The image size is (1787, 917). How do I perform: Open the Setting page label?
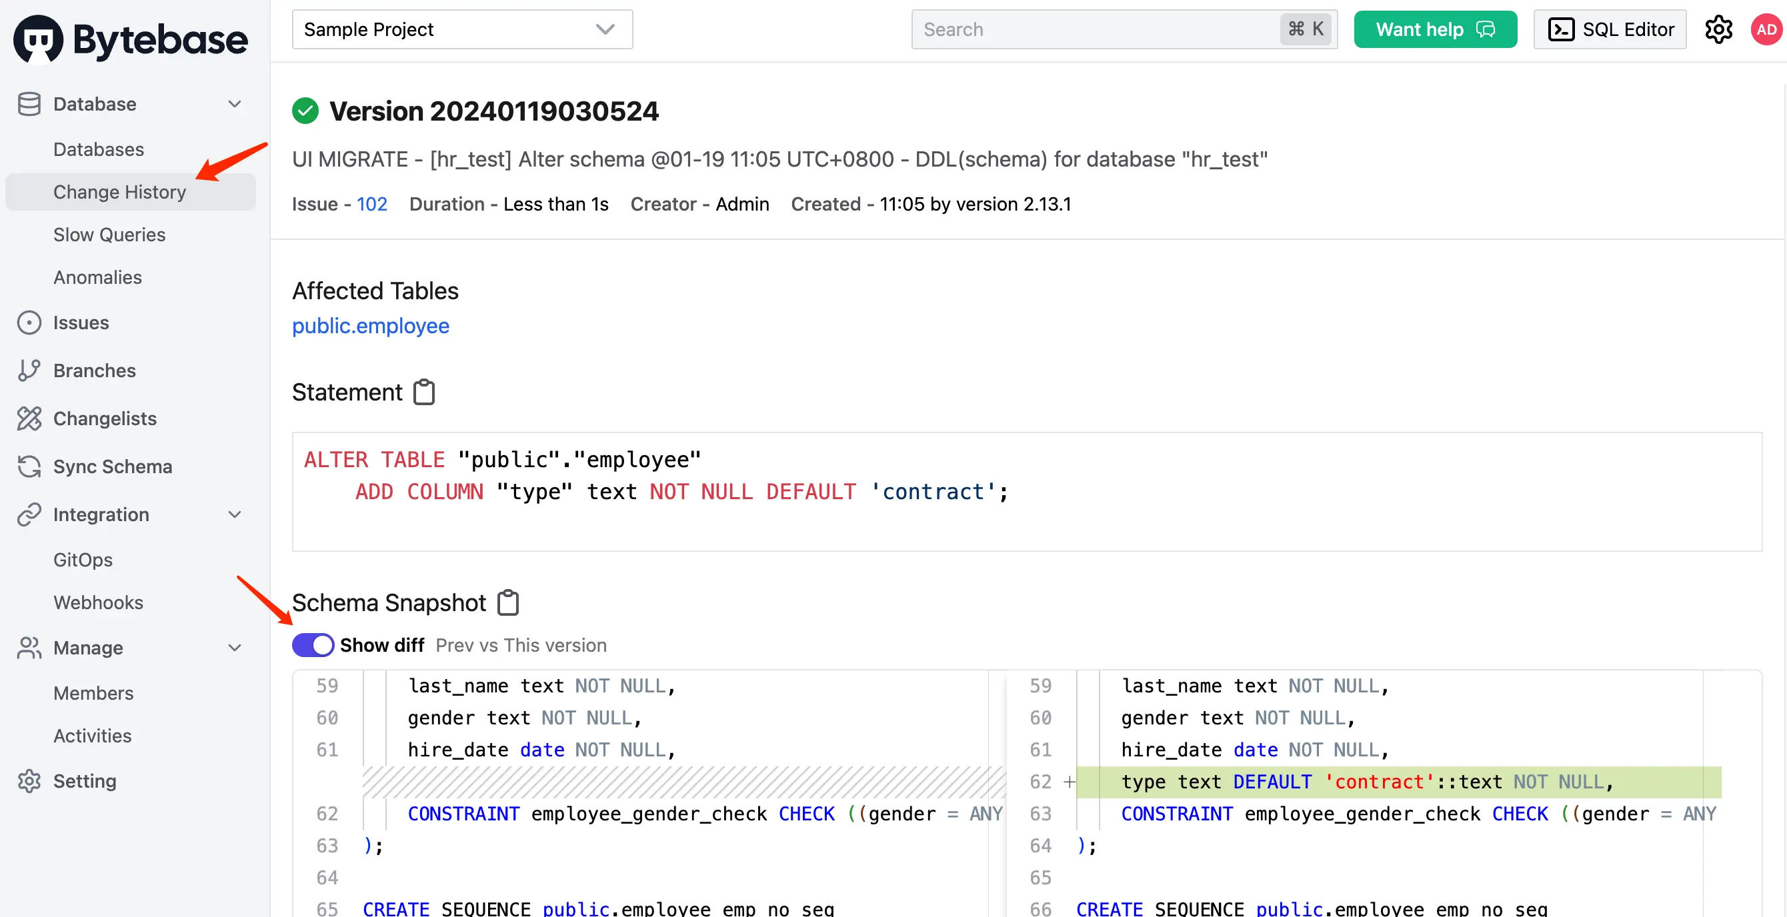coord(85,781)
